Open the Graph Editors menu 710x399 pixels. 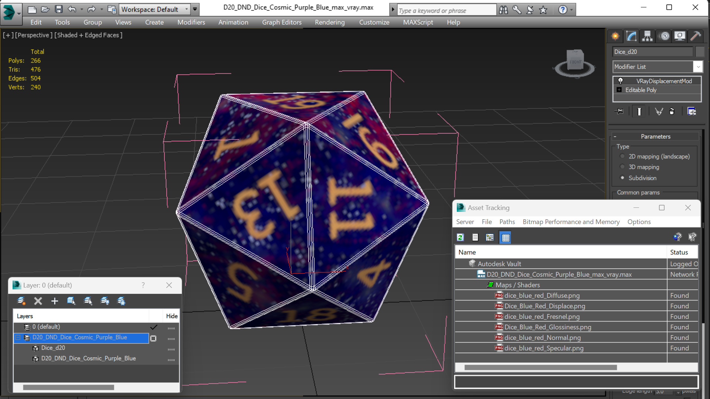282,22
